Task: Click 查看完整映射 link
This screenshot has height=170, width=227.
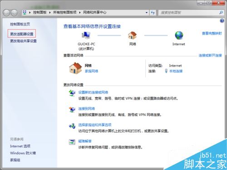Action: [212, 33]
